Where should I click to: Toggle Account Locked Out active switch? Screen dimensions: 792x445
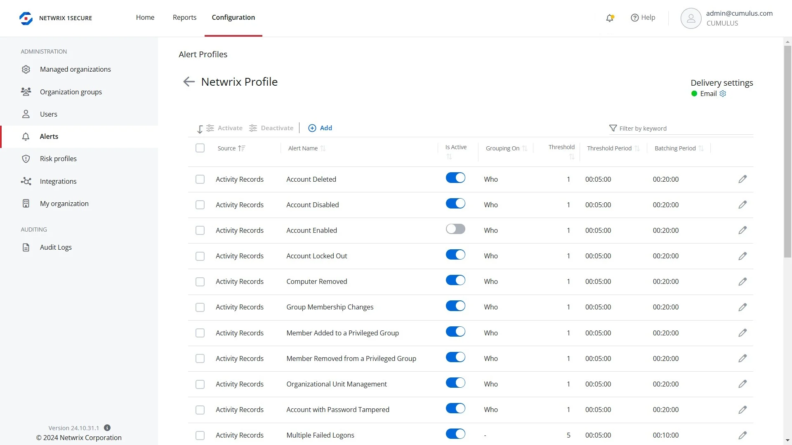[x=455, y=254]
